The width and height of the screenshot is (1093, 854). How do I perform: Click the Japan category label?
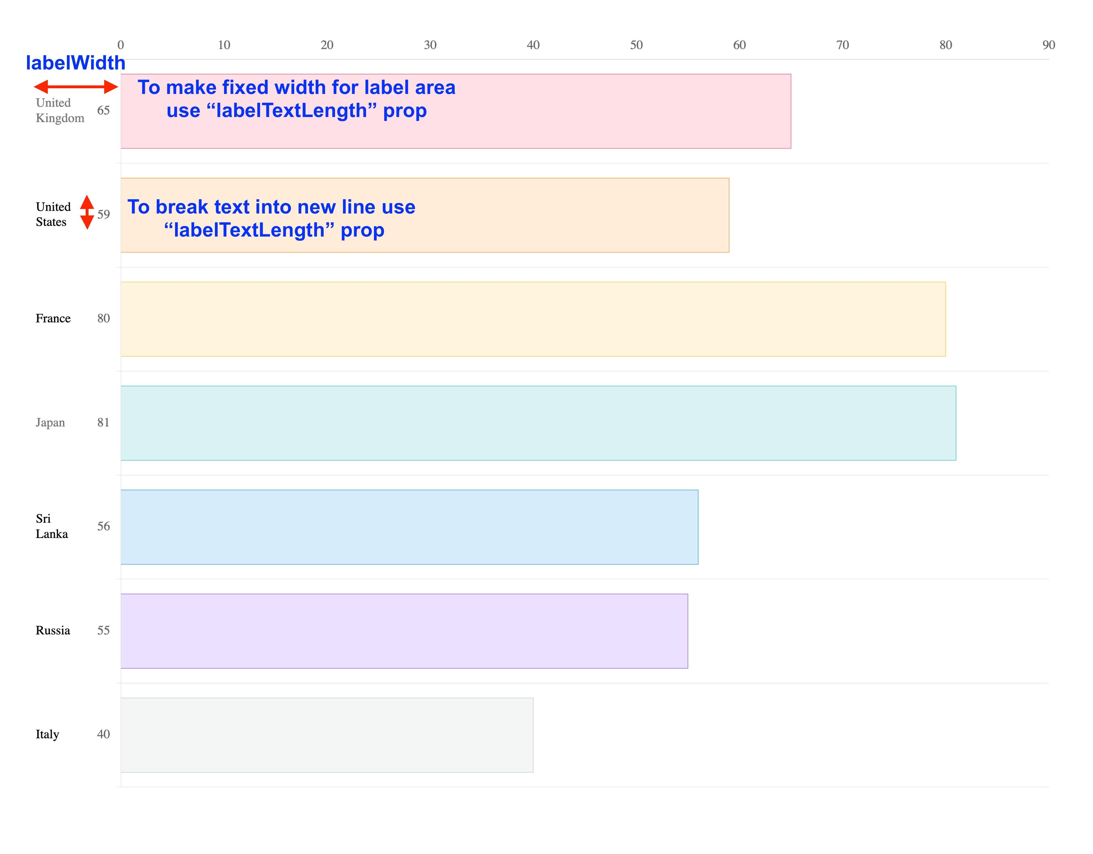click(50, 423)
